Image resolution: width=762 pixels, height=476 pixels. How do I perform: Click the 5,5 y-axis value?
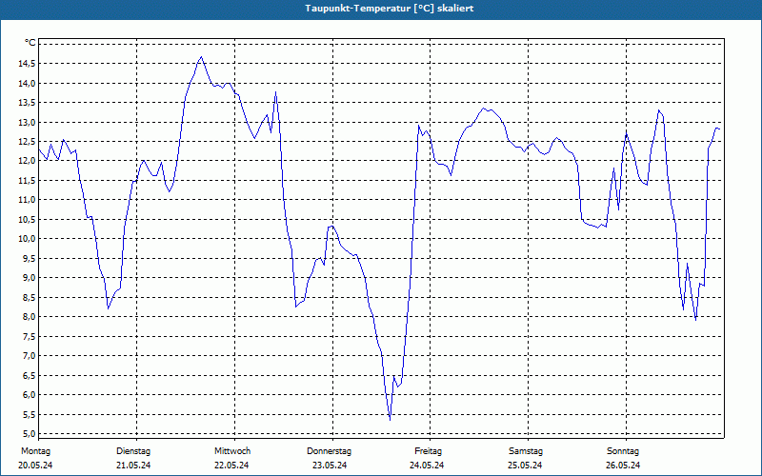(30, 414)
